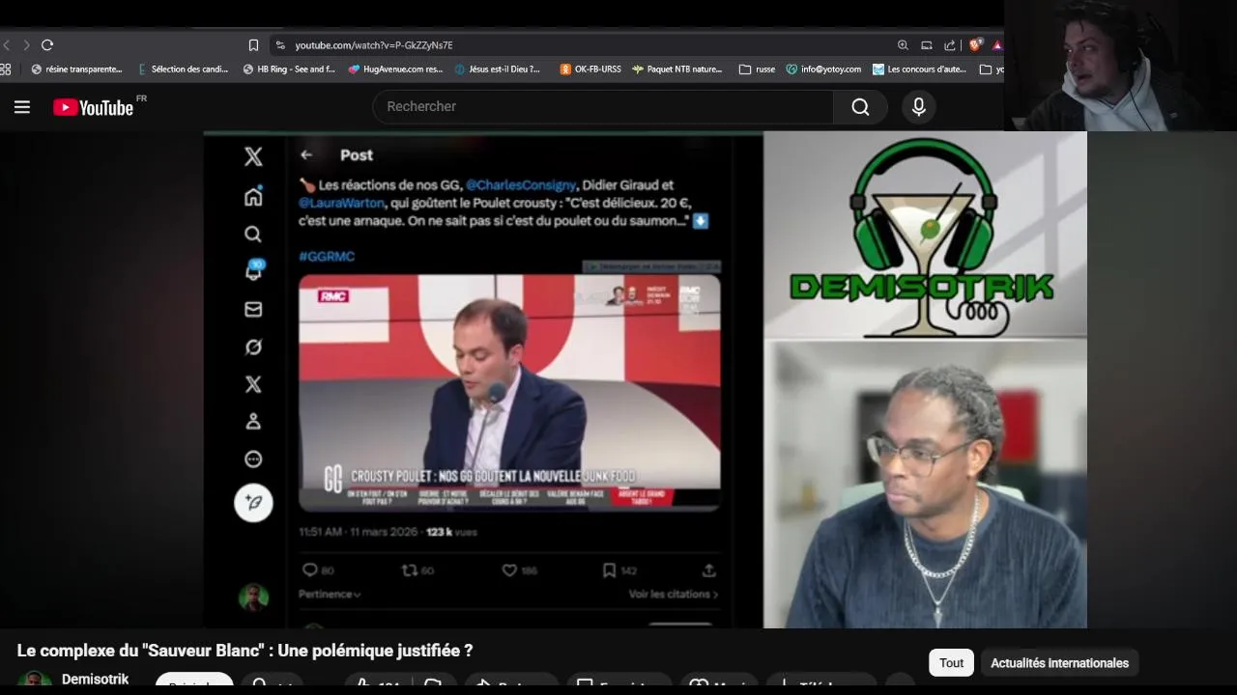Open the browser apps grid icon
Viewport: 1237px width, 695px height.
tap(5, 69)
